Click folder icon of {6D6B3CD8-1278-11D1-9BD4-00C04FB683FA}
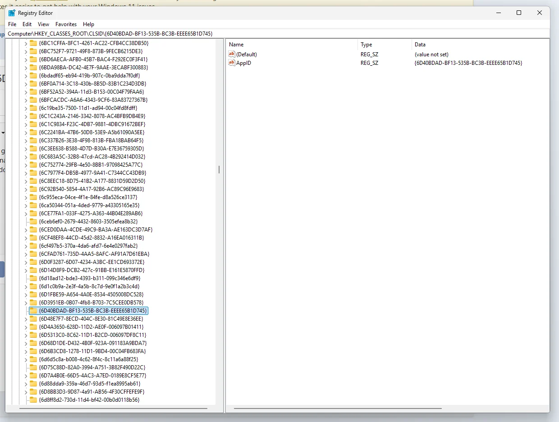The width and height of the screenshot is (559, 422). point(33,351)
